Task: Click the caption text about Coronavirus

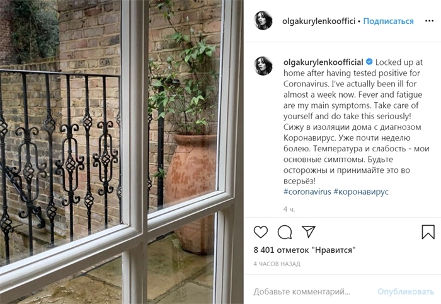Action: pos(356,121)
